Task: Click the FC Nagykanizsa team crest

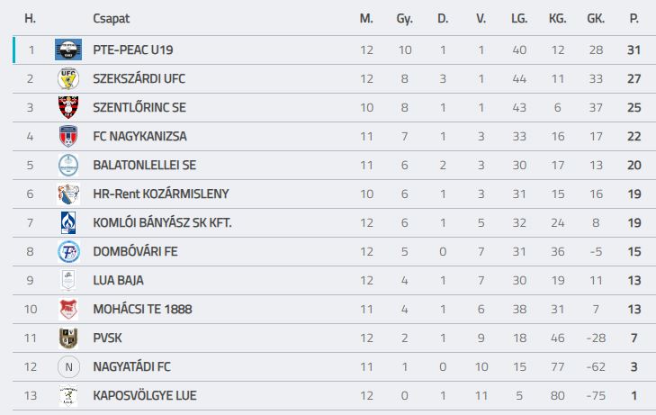Action: 68,136
